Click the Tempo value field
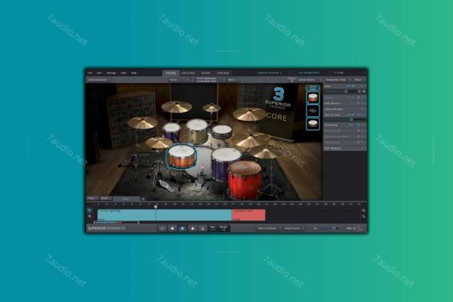This screenshot has height=302, width=453. click(x=223, y=228)
